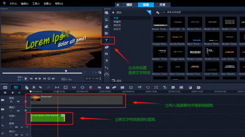Click the preview scrubber handle

[x=66, y=71]
